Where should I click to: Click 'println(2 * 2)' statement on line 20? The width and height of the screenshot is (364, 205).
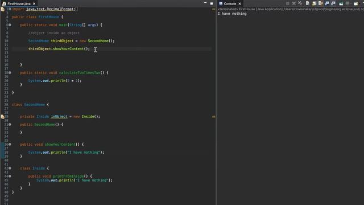point(65,81)
